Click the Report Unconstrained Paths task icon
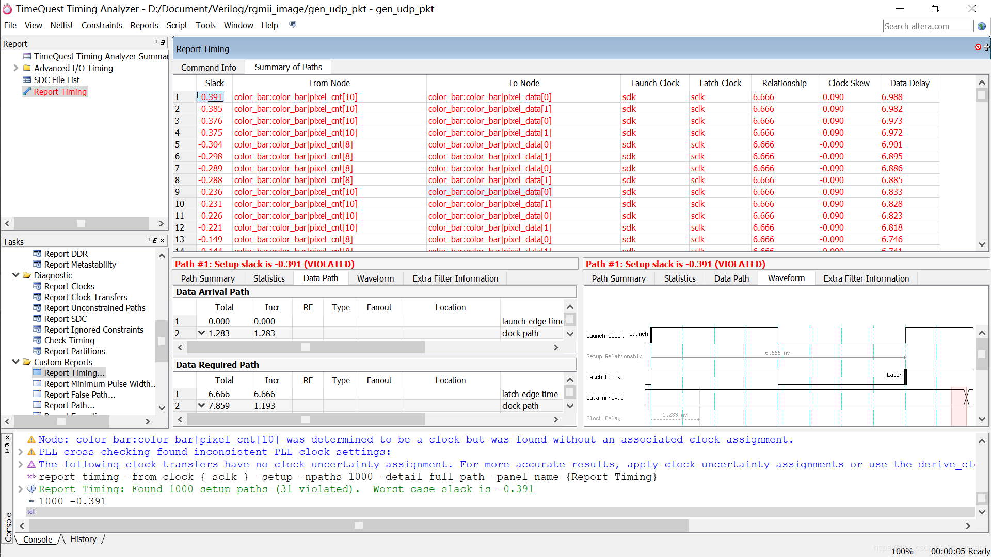The height and width of the screenshot is (557, 991). pyautogui.click(x=37, y=308)
